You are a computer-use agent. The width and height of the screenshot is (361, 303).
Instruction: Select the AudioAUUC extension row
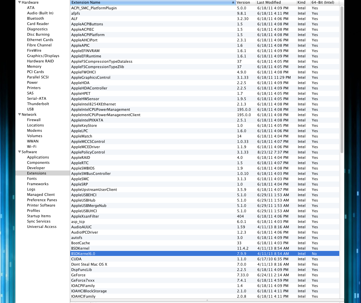click(205, 227)
